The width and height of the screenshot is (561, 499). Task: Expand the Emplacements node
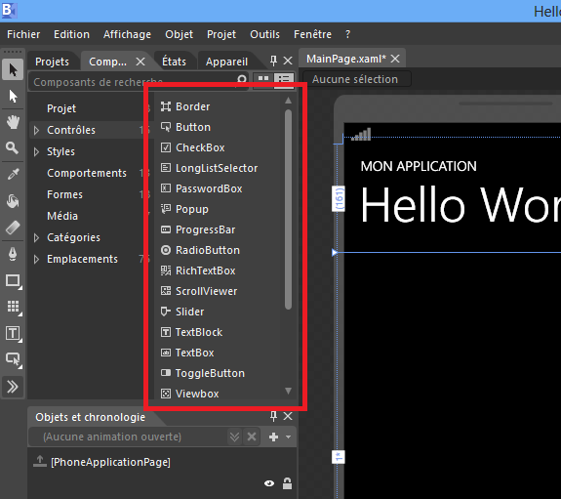pyautogui.click(x=36, y=259)
